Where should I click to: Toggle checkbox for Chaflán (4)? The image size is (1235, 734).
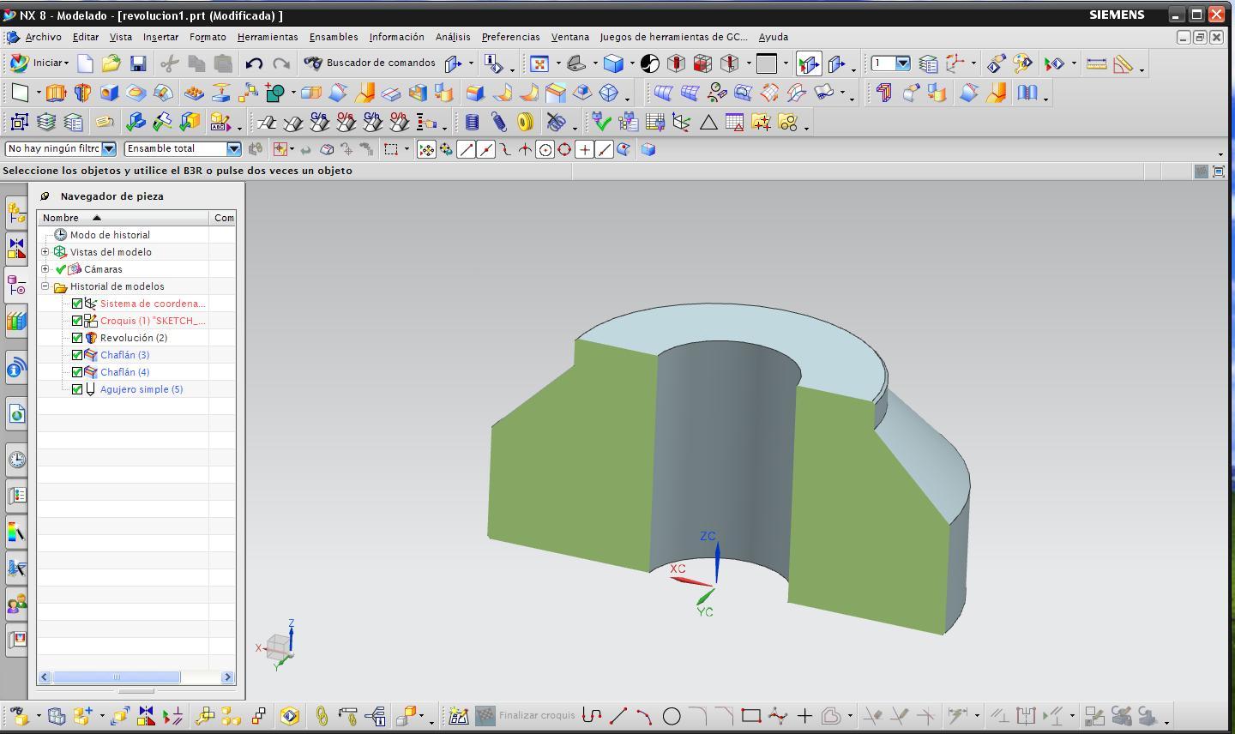[x=77, y=372]
